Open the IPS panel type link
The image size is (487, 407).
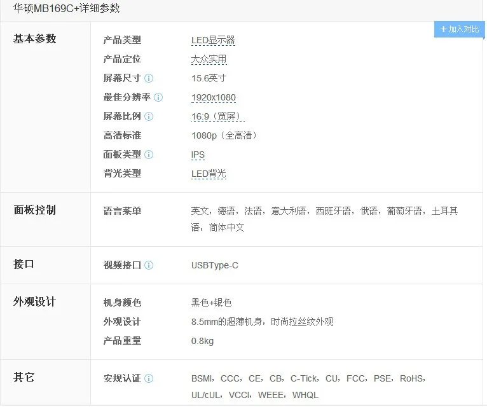tap(198, 155)
